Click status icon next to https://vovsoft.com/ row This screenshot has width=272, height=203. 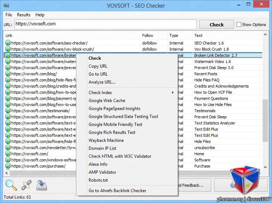[8, 154]
